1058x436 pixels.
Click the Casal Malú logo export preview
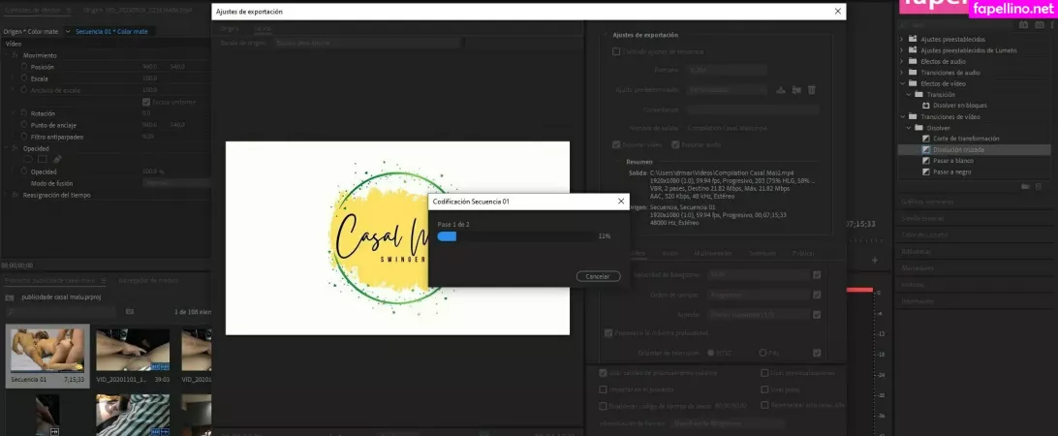click(x=397, y=237)
